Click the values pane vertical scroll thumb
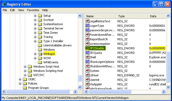Viewport: 172px width, 101px height. (x=168, y=67)
